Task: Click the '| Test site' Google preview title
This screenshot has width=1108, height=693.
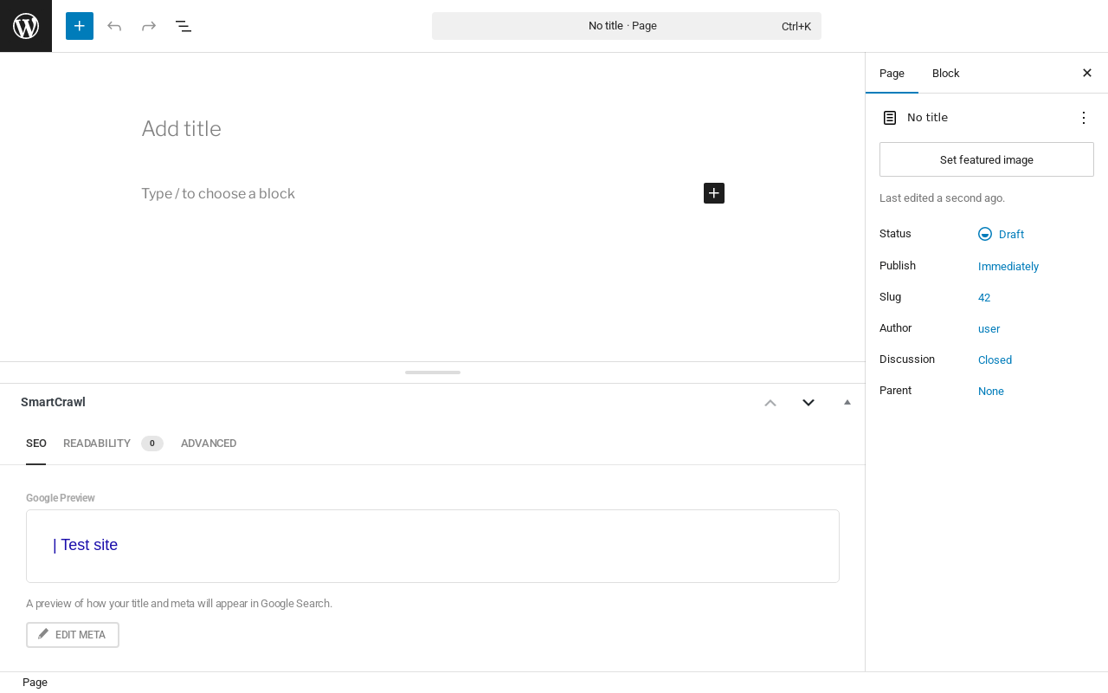Action: pyautogui.click(x=85, y=545)
